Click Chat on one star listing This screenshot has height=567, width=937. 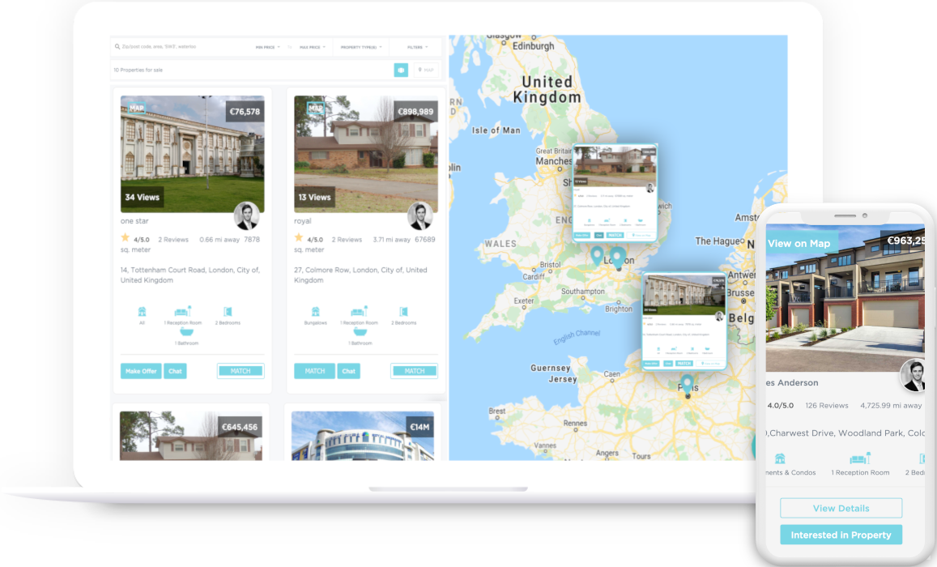click(x=175, y=371)
